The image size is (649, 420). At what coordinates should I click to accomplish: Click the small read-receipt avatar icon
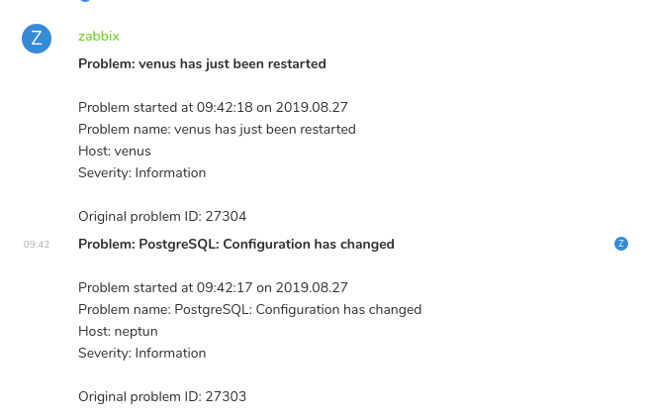pos(621,244)
